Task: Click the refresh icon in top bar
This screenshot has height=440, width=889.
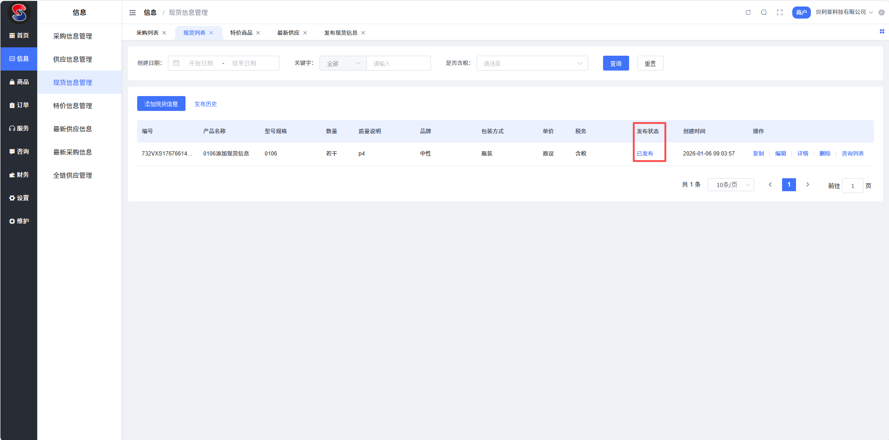Action: click(748, 13)
